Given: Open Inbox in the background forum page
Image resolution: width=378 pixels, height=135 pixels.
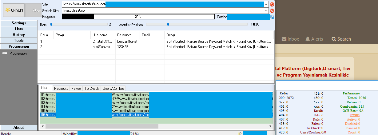Looking at the screenshot, I should point(290,39).
